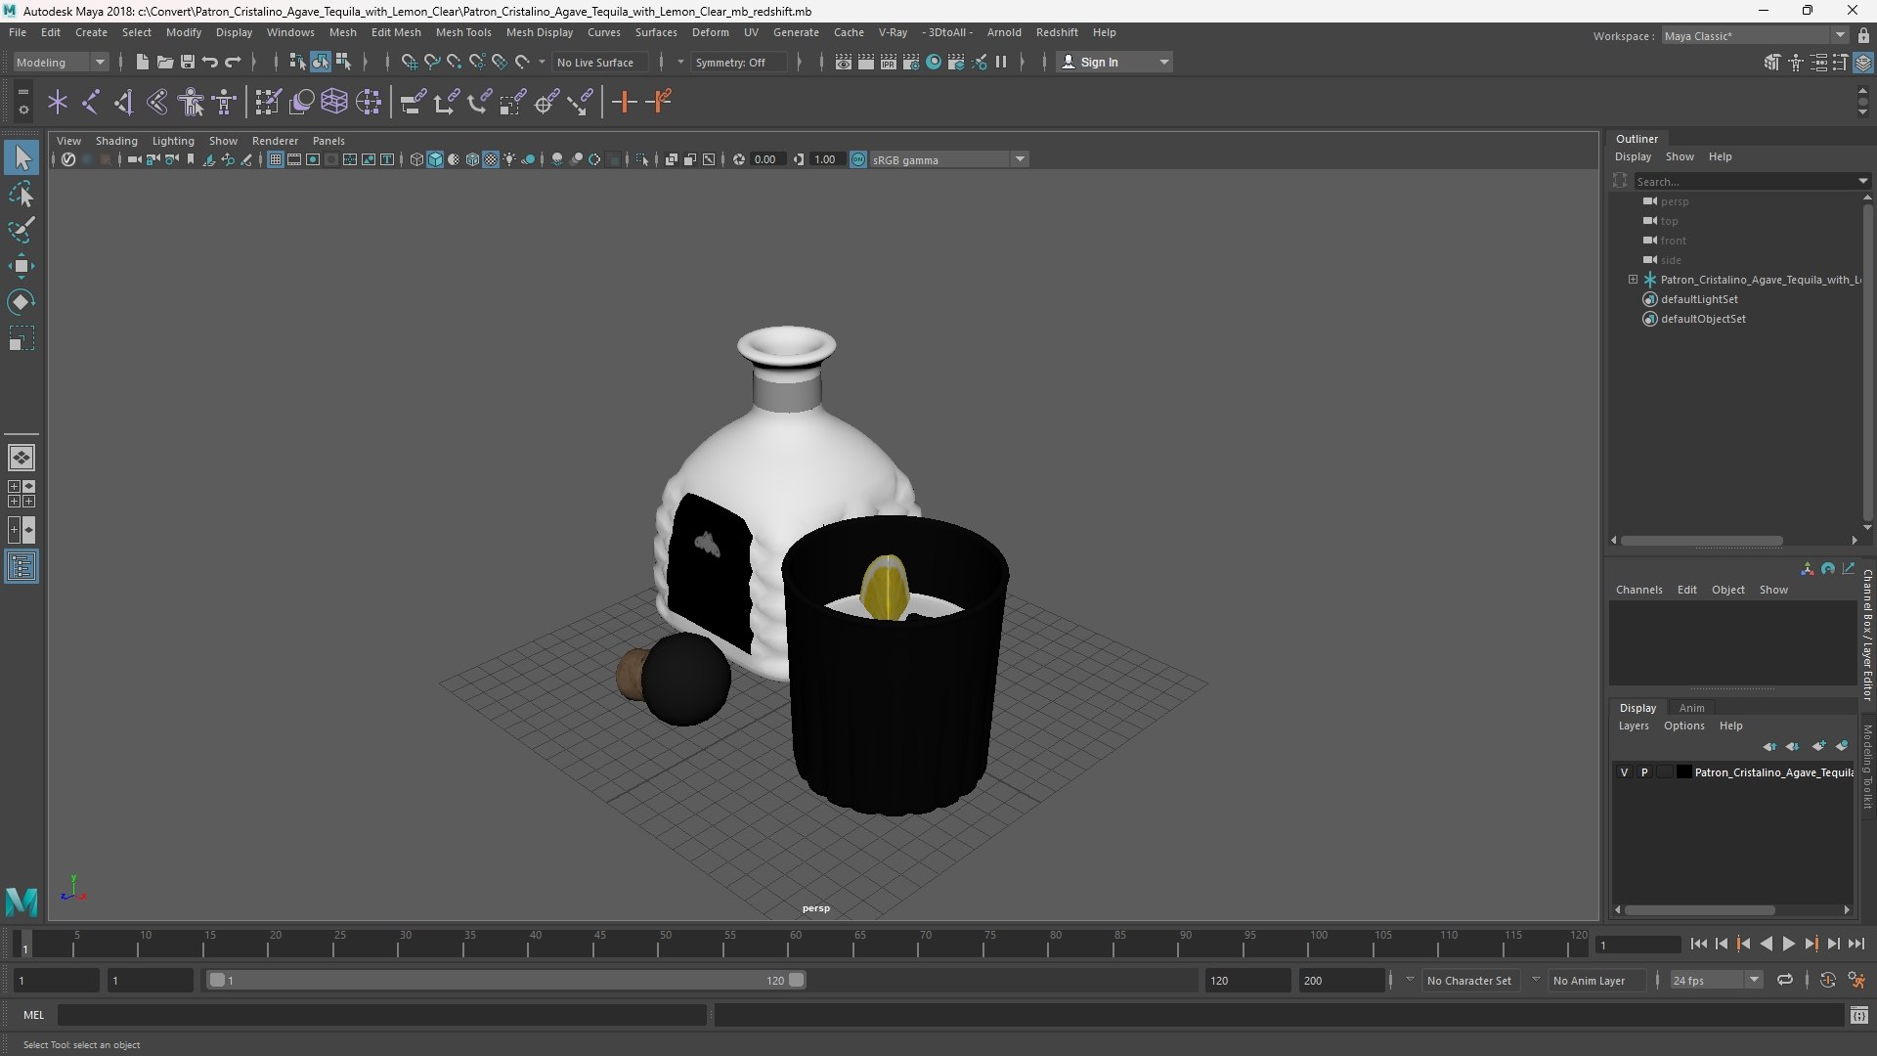Open the viewport Shading menu

116,141
